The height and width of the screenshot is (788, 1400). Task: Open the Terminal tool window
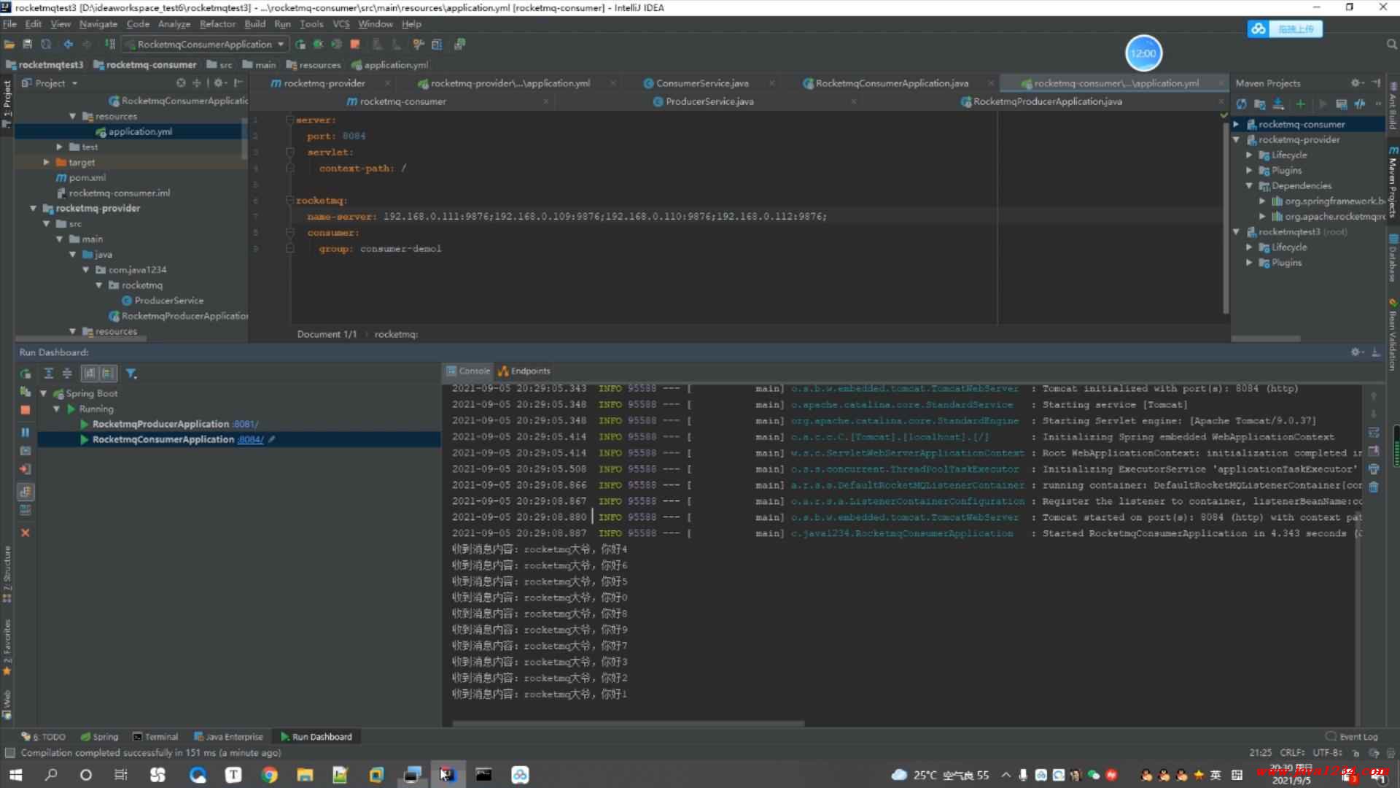pyautogui.click(x=155, y=737)
